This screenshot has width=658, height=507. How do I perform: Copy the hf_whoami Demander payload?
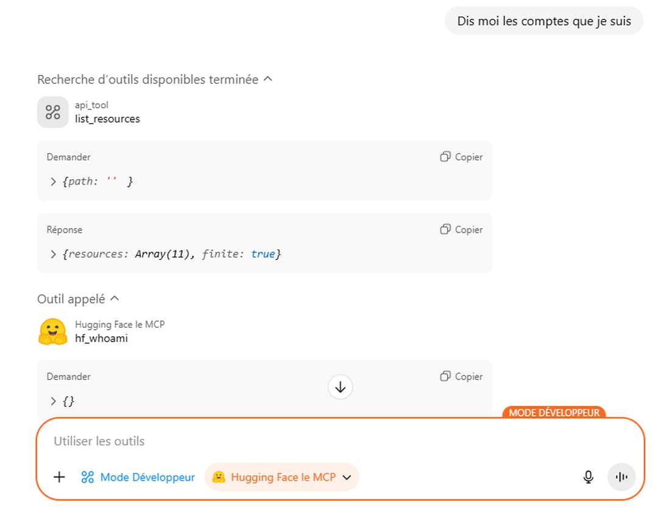click(x=461, y=377)
